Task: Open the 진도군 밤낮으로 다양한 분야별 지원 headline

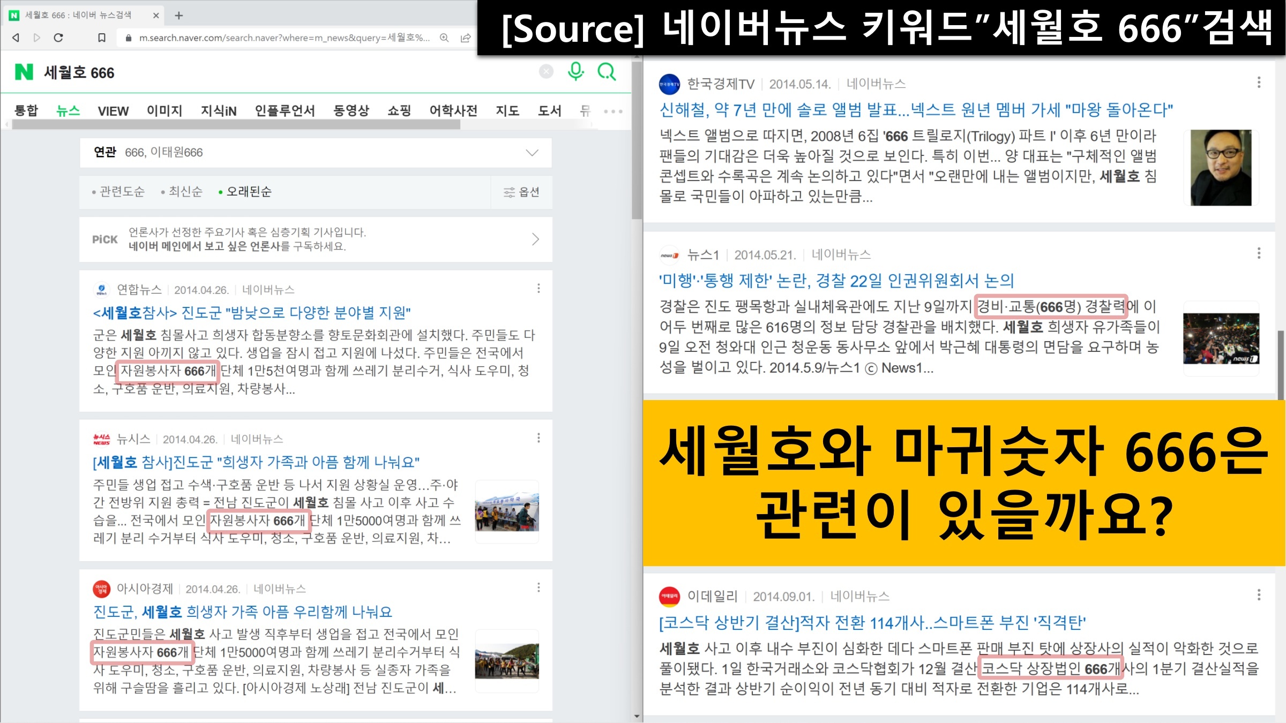Action: 252,312
